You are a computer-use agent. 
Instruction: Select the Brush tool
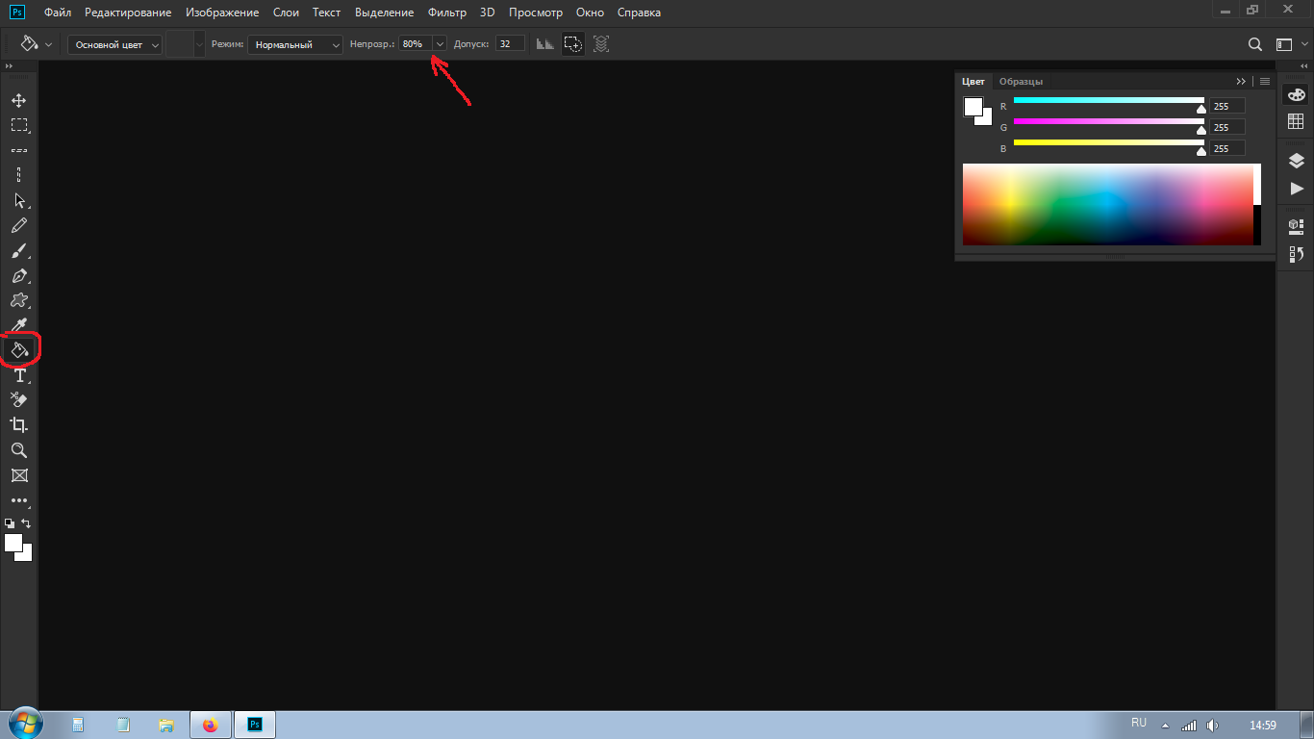[18, 250]
